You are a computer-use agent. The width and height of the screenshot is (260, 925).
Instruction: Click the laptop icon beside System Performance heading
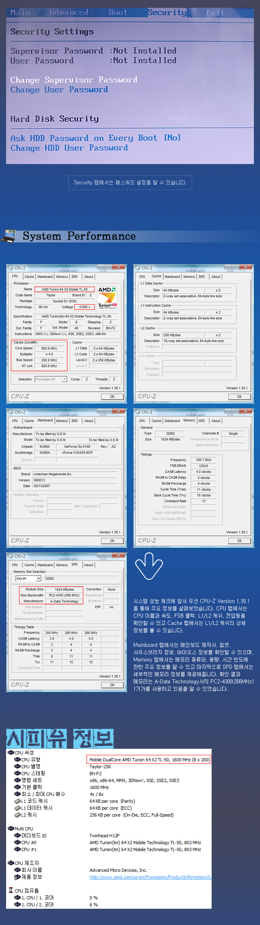click(9, 236)
